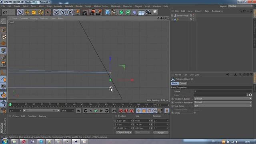Open the coordinate system icon beside Z
256x144 pixels.
pos(77,12)
